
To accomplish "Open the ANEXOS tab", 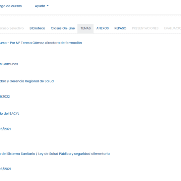I will tap(103, 28).
